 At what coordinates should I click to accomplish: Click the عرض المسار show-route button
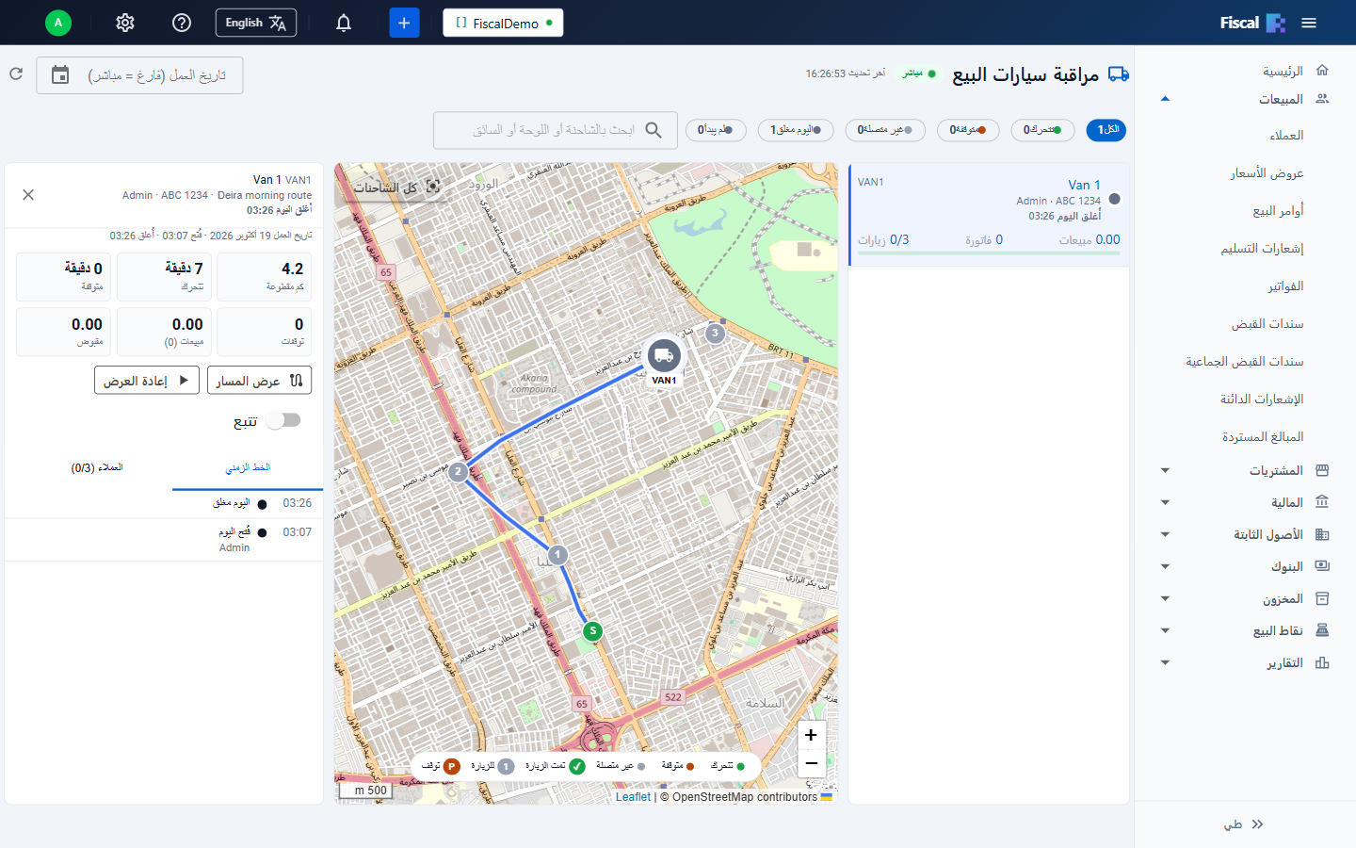pyautogui.click(x=259, y=381)
